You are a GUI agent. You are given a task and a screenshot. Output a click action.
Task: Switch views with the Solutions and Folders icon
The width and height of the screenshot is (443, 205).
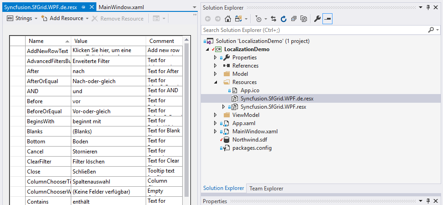[238, 19]
